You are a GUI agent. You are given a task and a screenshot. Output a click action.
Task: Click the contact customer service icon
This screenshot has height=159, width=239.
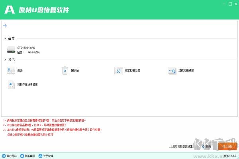[x=22, y=156]
